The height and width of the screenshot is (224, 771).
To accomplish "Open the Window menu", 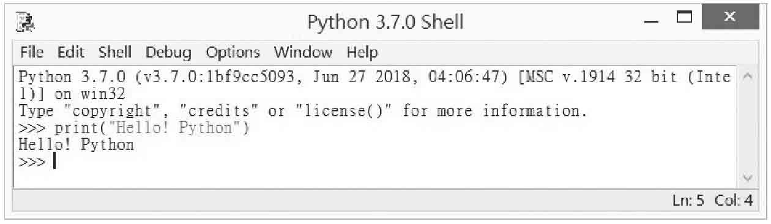I will pos(303,52).
